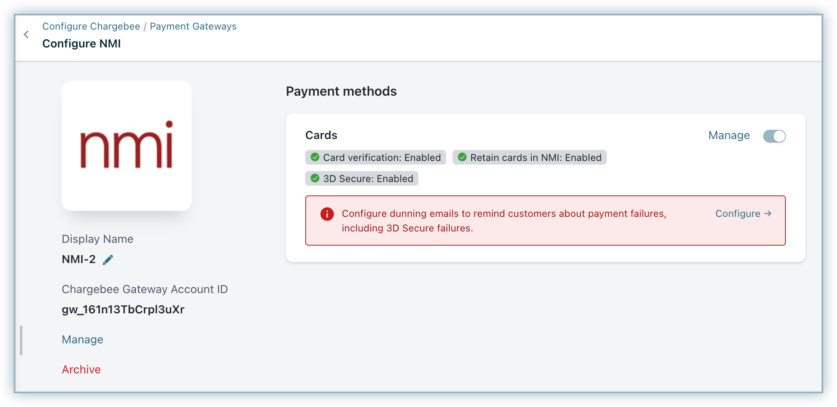Click 3D Secure: Enabled badge
This screenshot has width=837, height=407.
pos(362,178)
